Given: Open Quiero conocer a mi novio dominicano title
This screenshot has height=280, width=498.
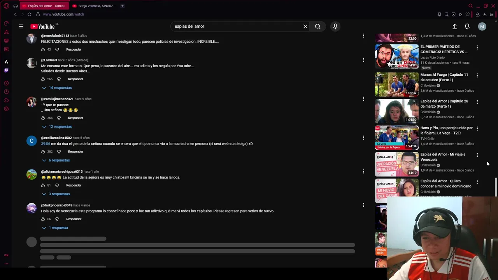Looking at the screenshot, I should point(446,184).
